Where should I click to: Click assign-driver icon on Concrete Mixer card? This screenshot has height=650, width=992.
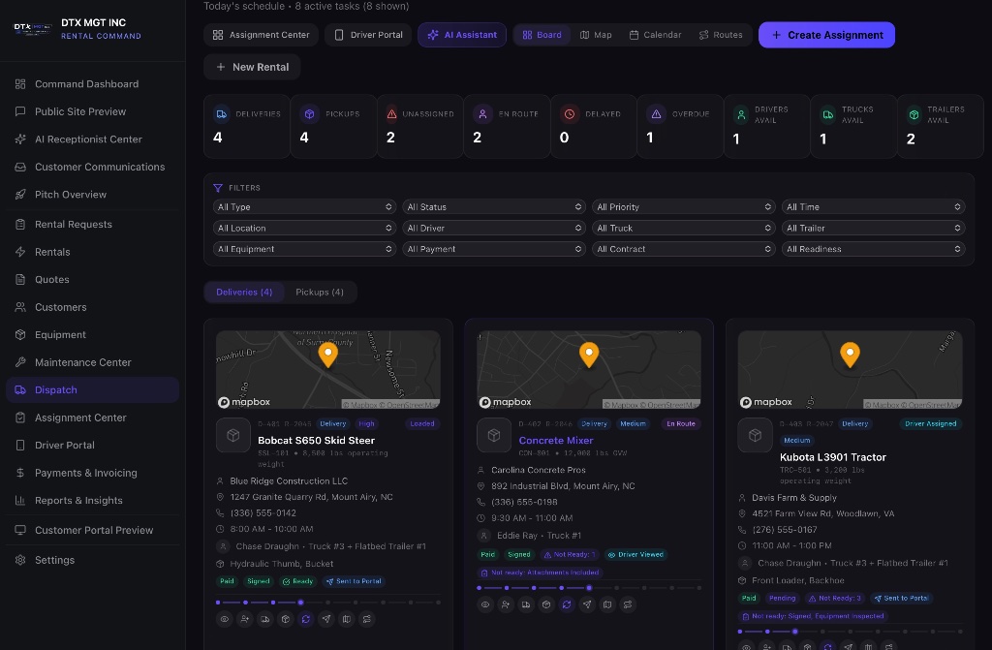(506, 604)
